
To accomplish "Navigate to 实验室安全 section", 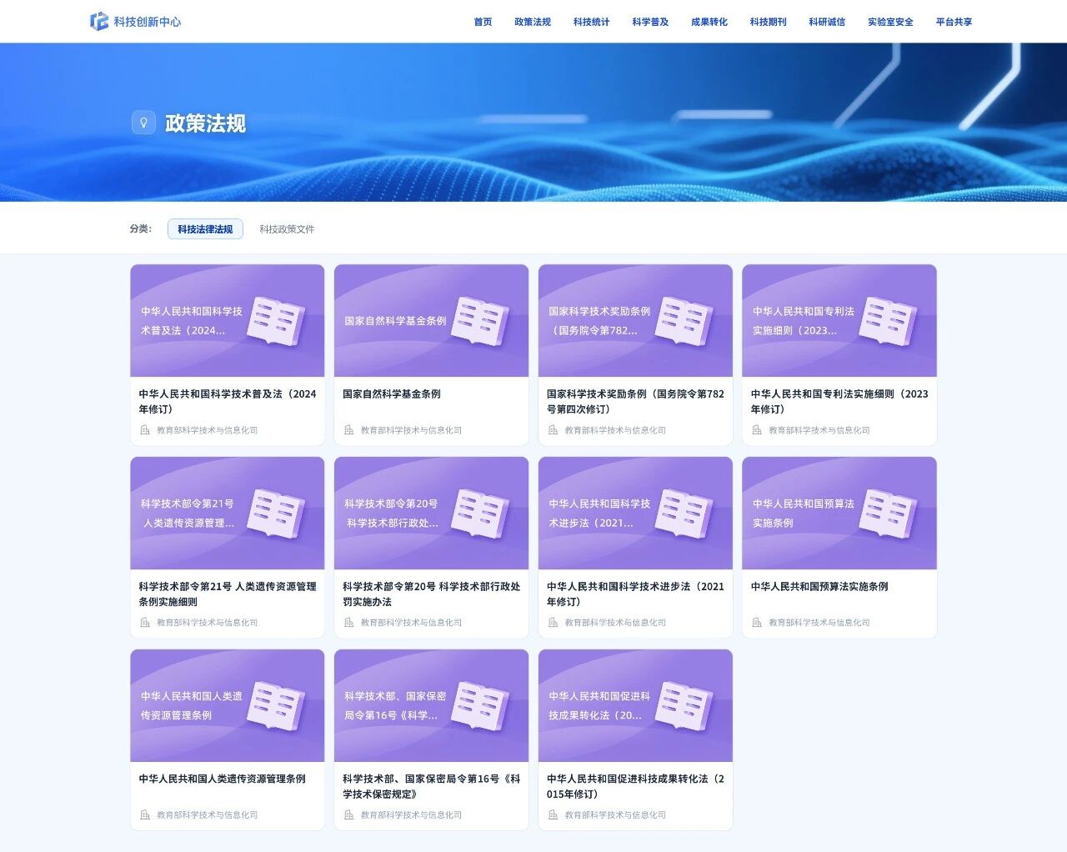I will point(889,22).
